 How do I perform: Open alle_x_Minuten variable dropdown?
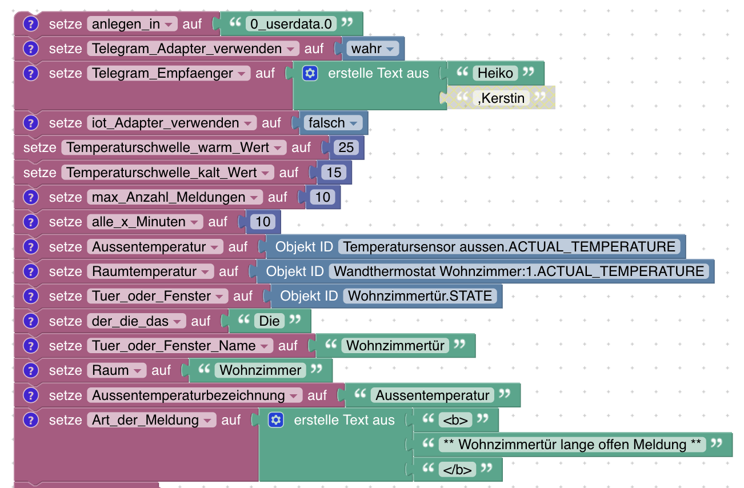[146, 222]
